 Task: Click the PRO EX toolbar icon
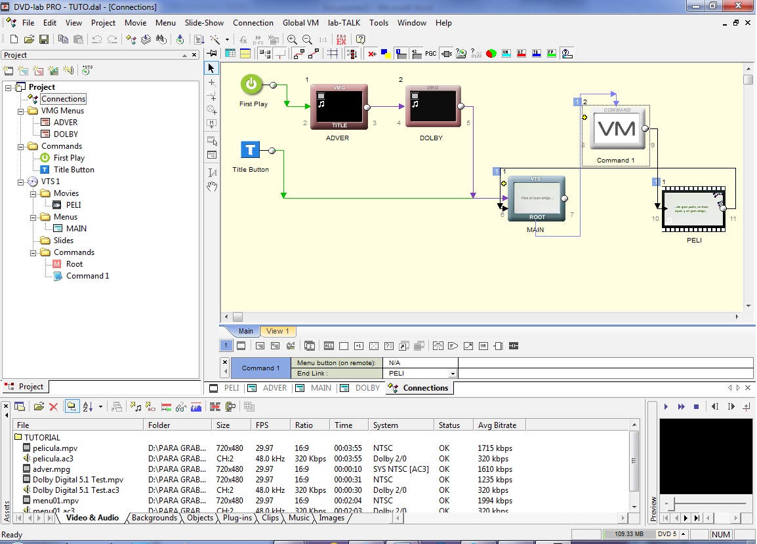pyautogui.click(x=341, y=39)
